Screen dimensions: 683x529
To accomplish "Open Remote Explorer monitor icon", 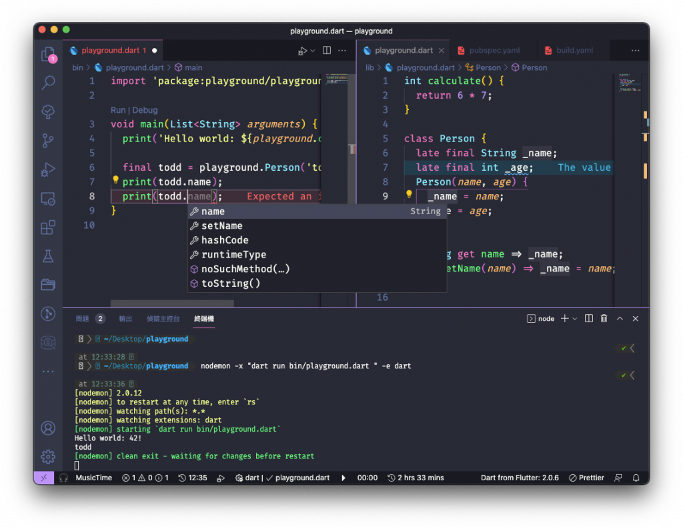I will (48, 199).
